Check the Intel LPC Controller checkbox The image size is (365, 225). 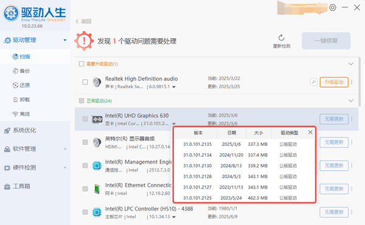coord(85,212)
